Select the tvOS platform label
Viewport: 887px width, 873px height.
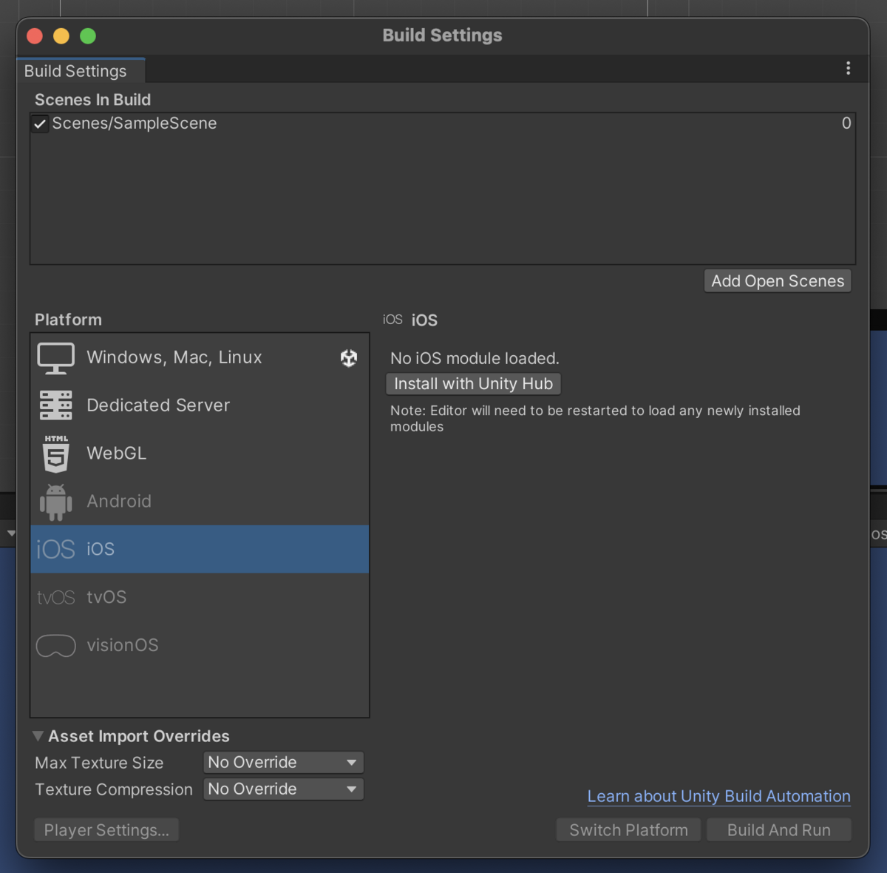106,597
